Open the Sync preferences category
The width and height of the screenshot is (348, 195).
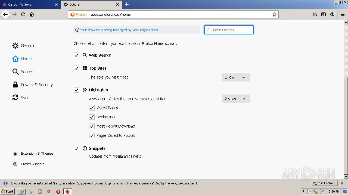click(21, 98)
